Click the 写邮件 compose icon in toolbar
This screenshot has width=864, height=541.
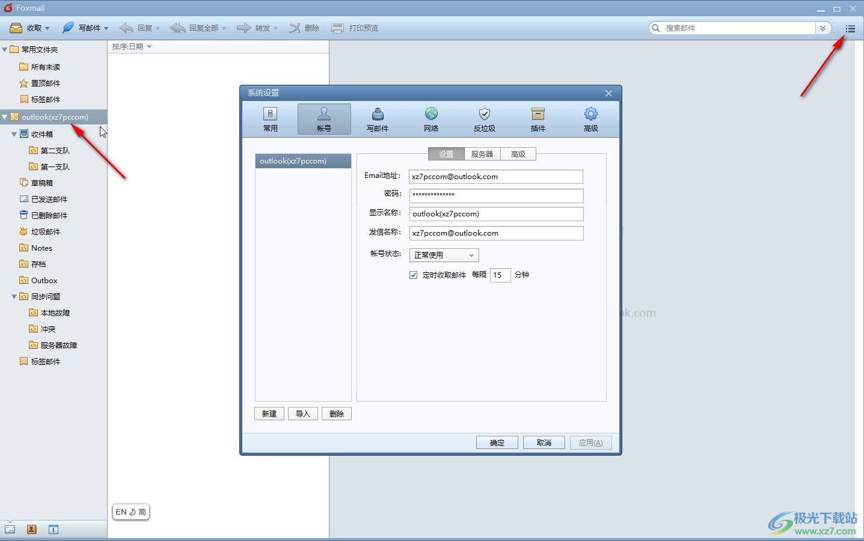coord(68,28)
